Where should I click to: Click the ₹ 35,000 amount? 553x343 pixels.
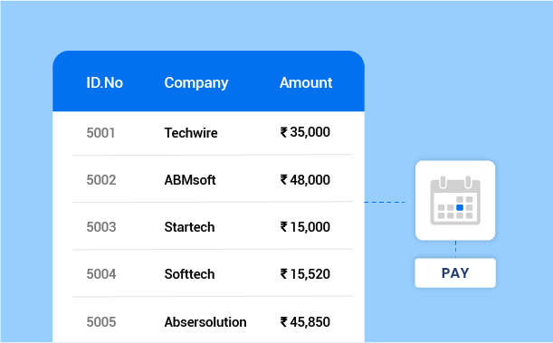(305, 132)
